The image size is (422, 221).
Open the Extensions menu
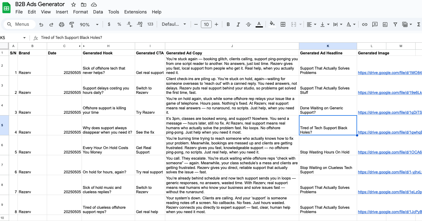coord(135,12)
